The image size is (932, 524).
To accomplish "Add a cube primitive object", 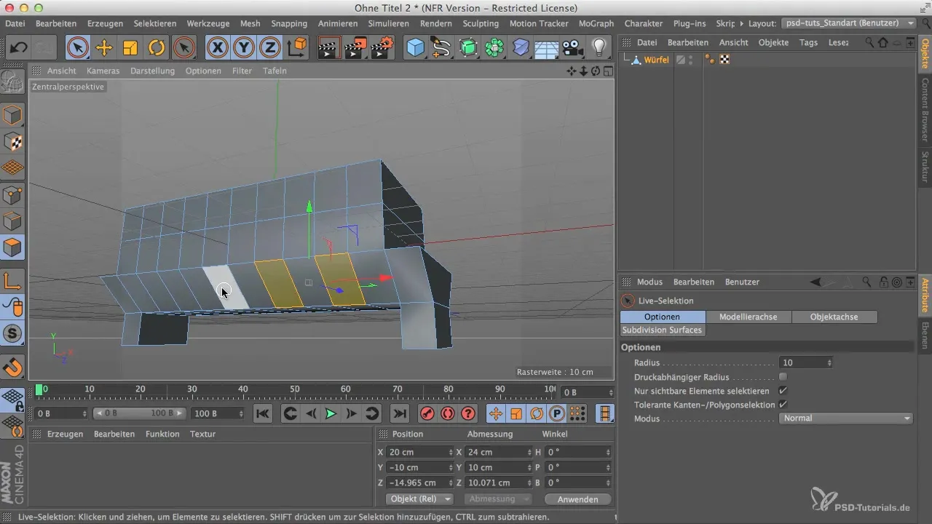I will click(415, 48).
